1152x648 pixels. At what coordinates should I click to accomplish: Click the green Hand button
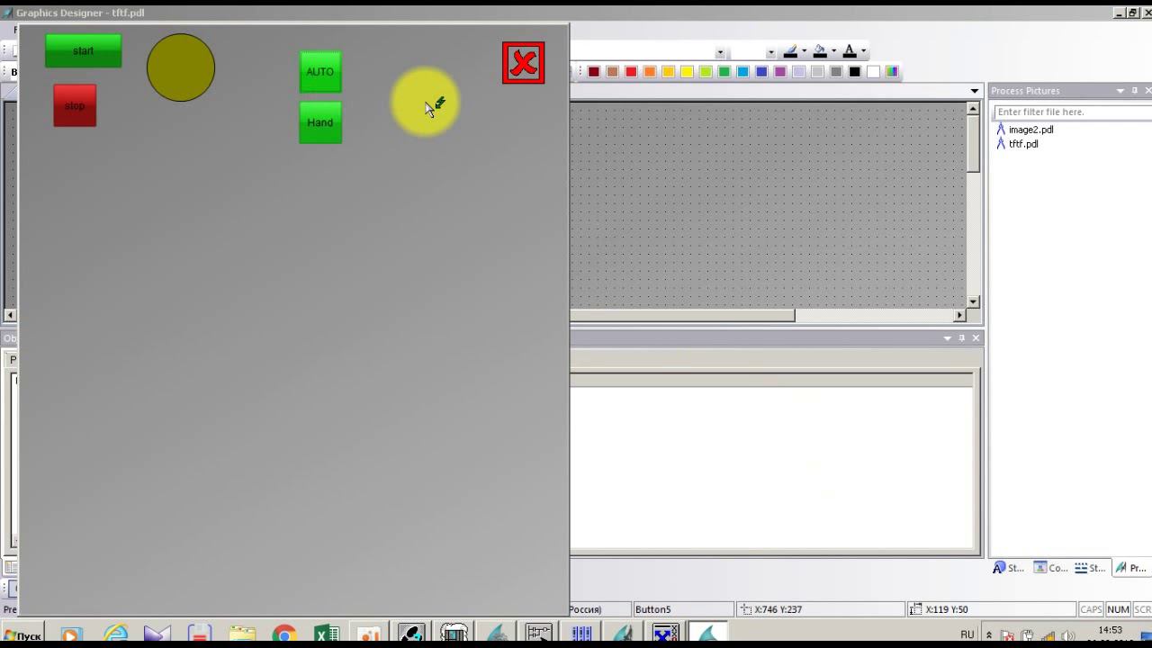pos(320,122)
